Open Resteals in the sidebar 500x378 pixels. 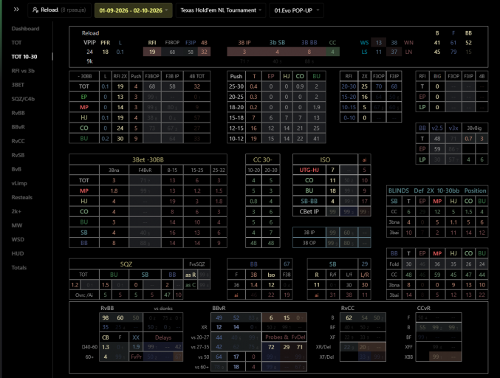[x=21, y=197]
